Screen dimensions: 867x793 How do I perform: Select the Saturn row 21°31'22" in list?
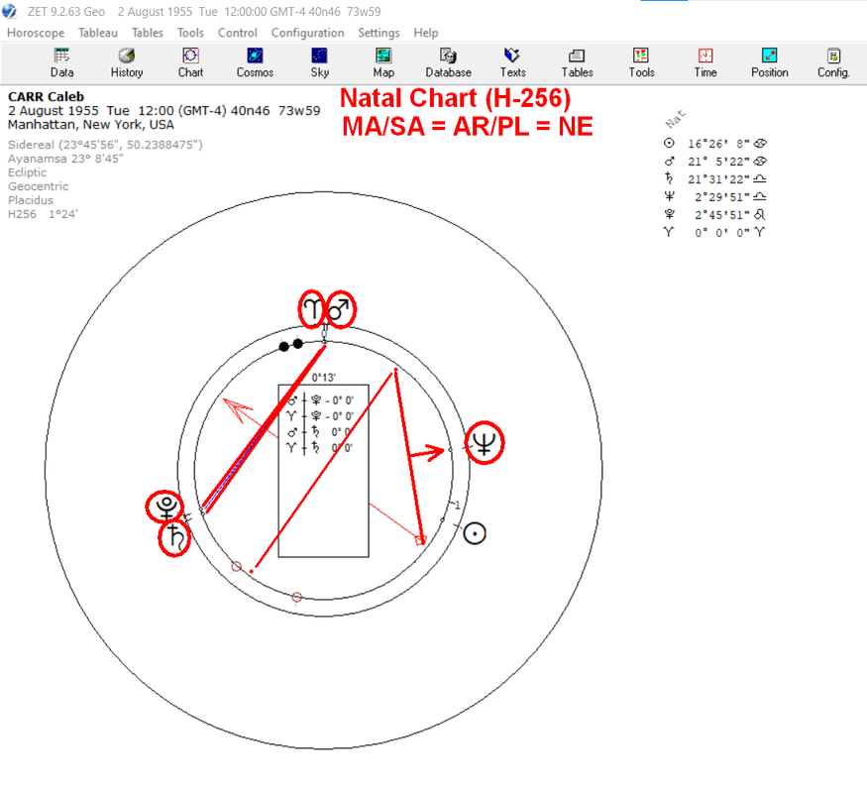715,179
